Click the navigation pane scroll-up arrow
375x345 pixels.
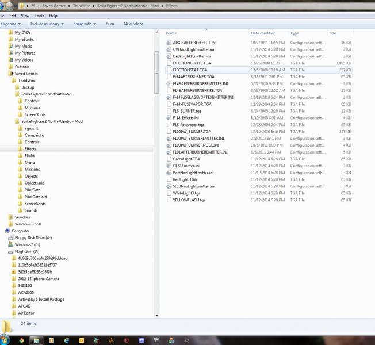click(157, 32)
